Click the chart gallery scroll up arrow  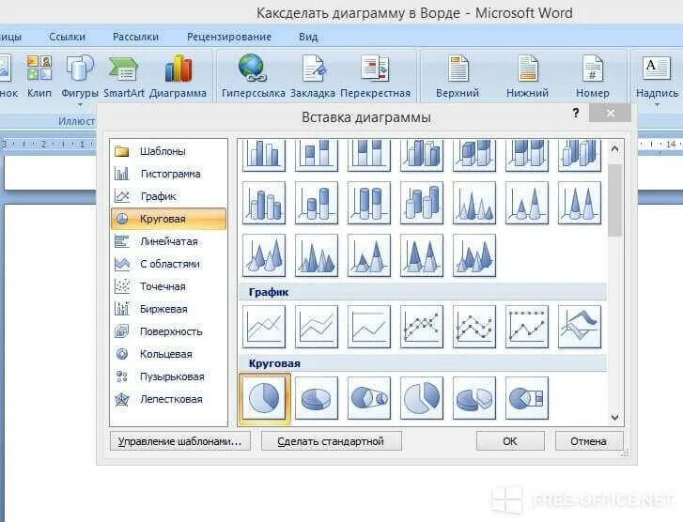pyautogui.click(x=614, y=149)
